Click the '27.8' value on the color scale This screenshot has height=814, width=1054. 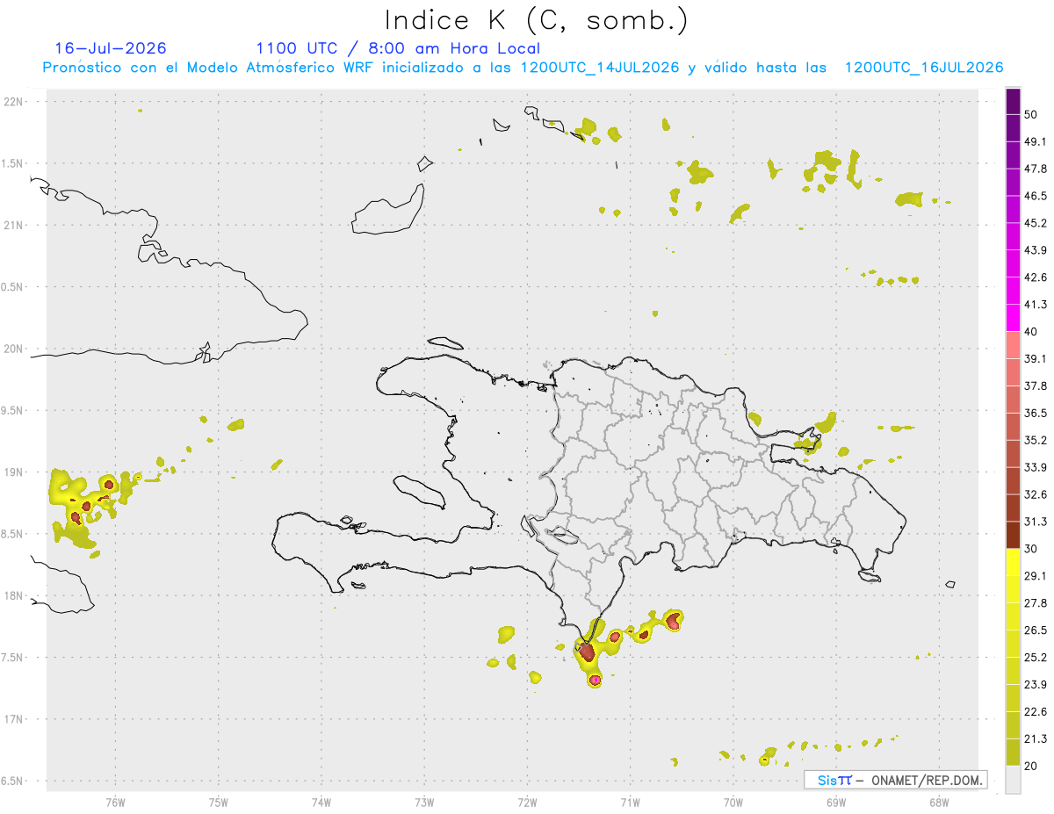(x=1036, y=603)
